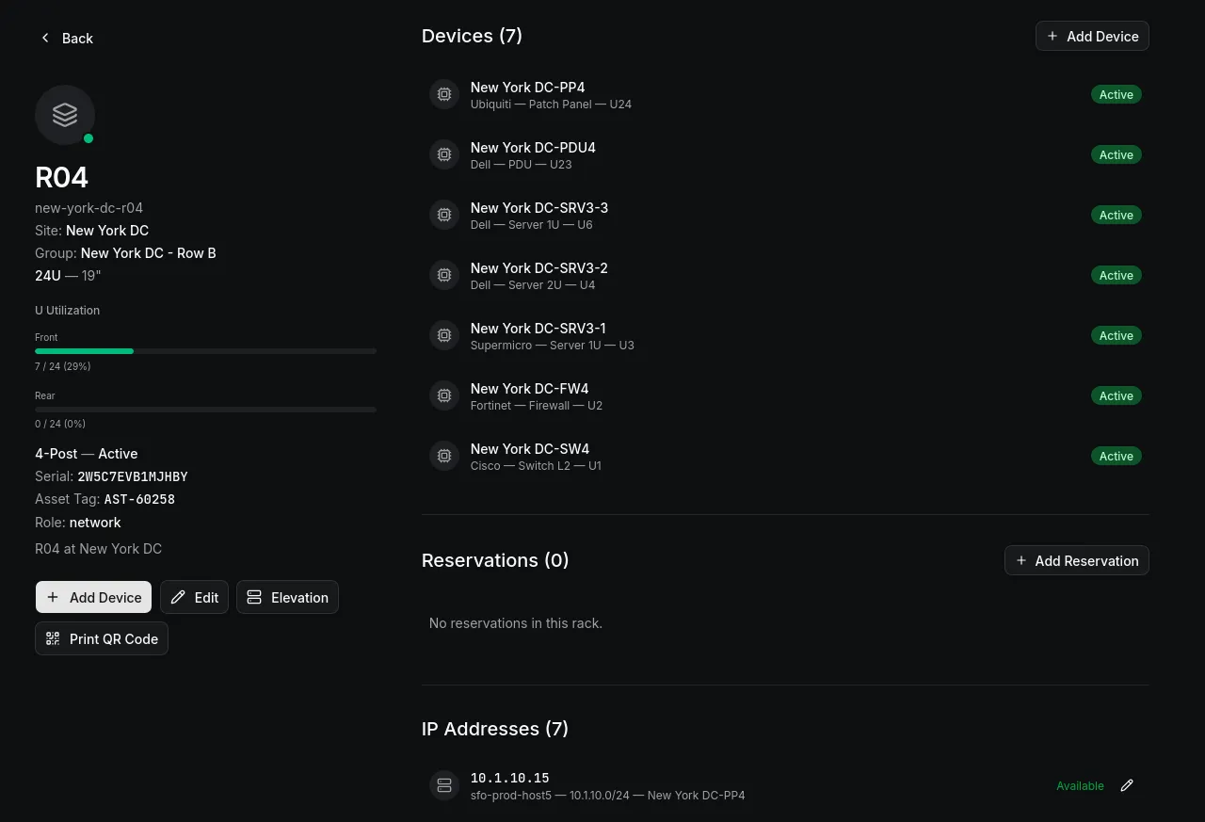Click the server icon beside IP 10.1.10.15
The height and width of the screenshot is (822, 1205).
point(444,785)
